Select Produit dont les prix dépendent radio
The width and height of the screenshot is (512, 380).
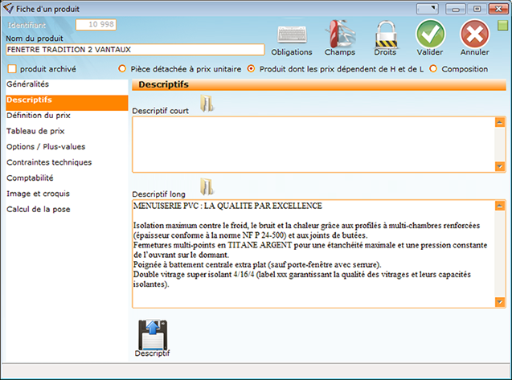[x=251, y=69]
